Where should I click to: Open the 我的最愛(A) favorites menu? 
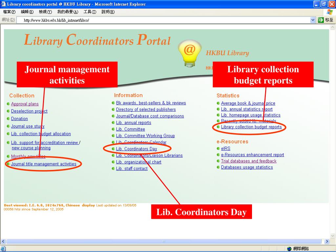(68, 12)
